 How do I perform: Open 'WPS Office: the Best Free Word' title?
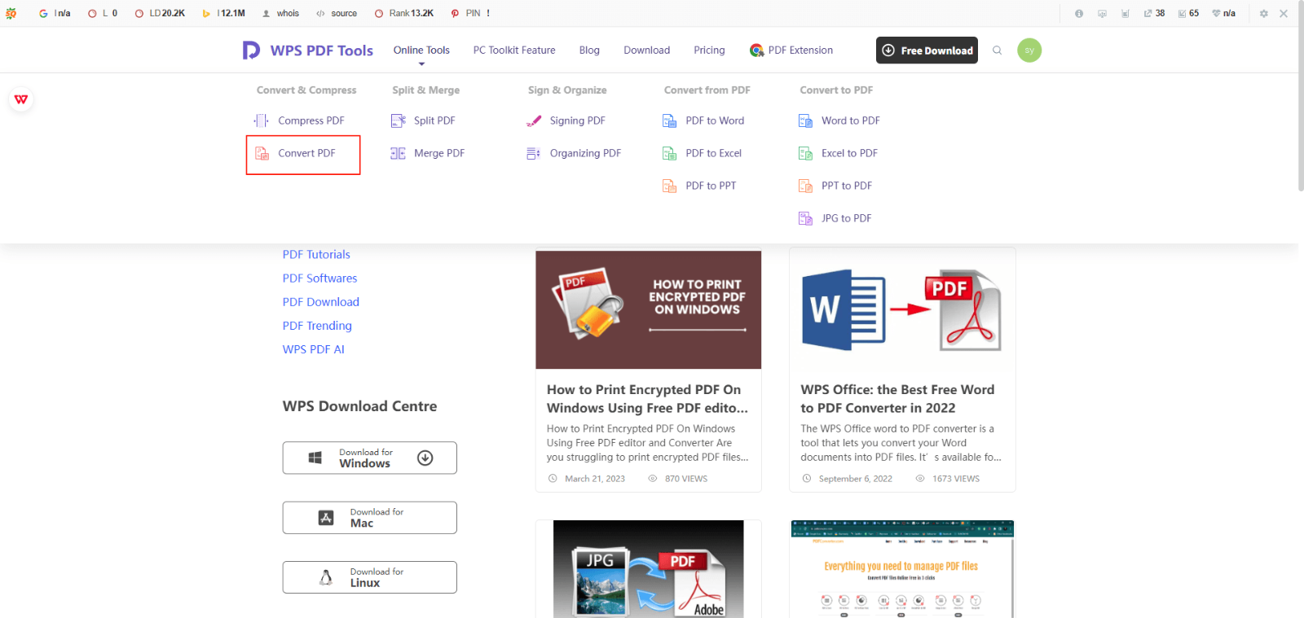(x=897, y=399)
